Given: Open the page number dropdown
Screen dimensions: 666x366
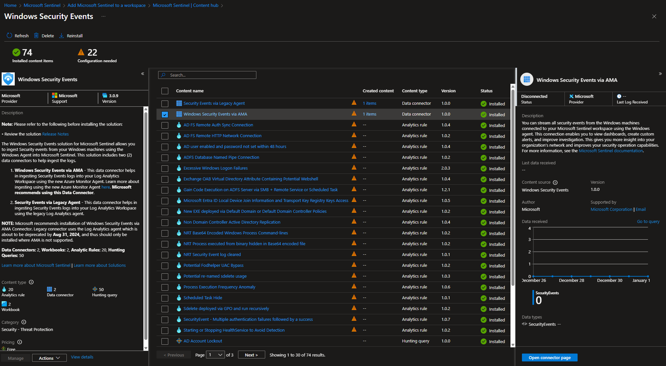Looking at the screenshot, I should (x=215, y=355).
